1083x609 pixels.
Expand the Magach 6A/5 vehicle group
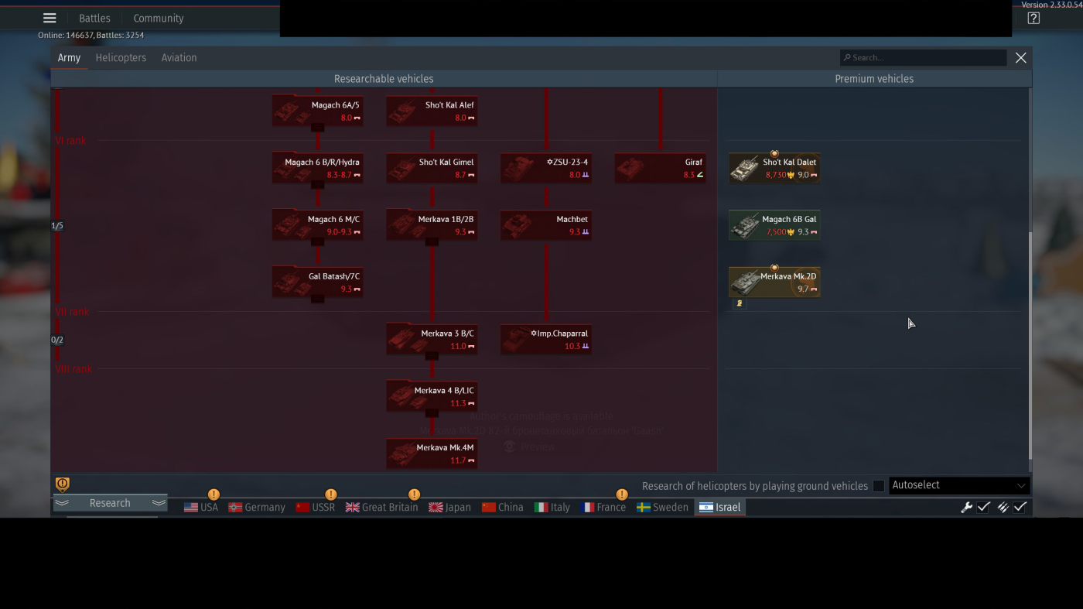pyautogui.click(x=317, y=110)
